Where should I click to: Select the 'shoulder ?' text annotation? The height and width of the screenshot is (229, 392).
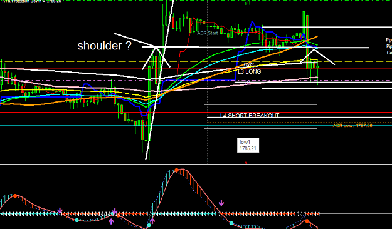tap(104, 46)
